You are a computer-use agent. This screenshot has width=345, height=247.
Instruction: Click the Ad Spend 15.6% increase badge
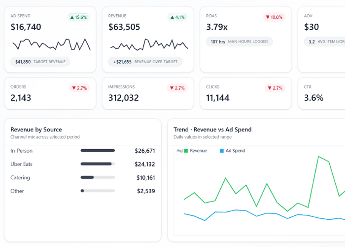pyautogui.click(x=78, y=17)
